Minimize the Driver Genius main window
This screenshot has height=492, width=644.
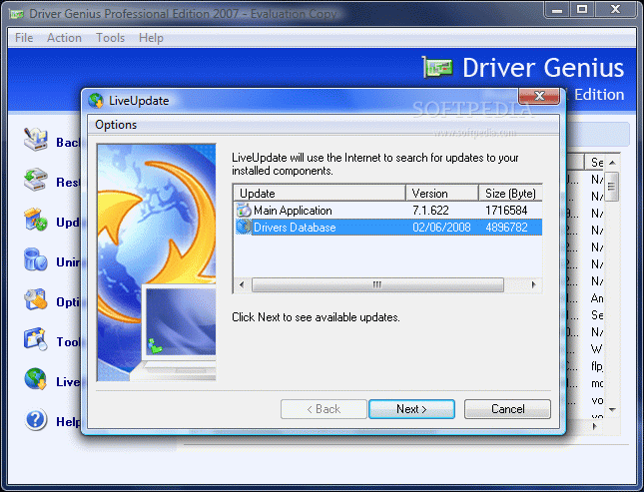pyautogui.click(x=557, y=9)
